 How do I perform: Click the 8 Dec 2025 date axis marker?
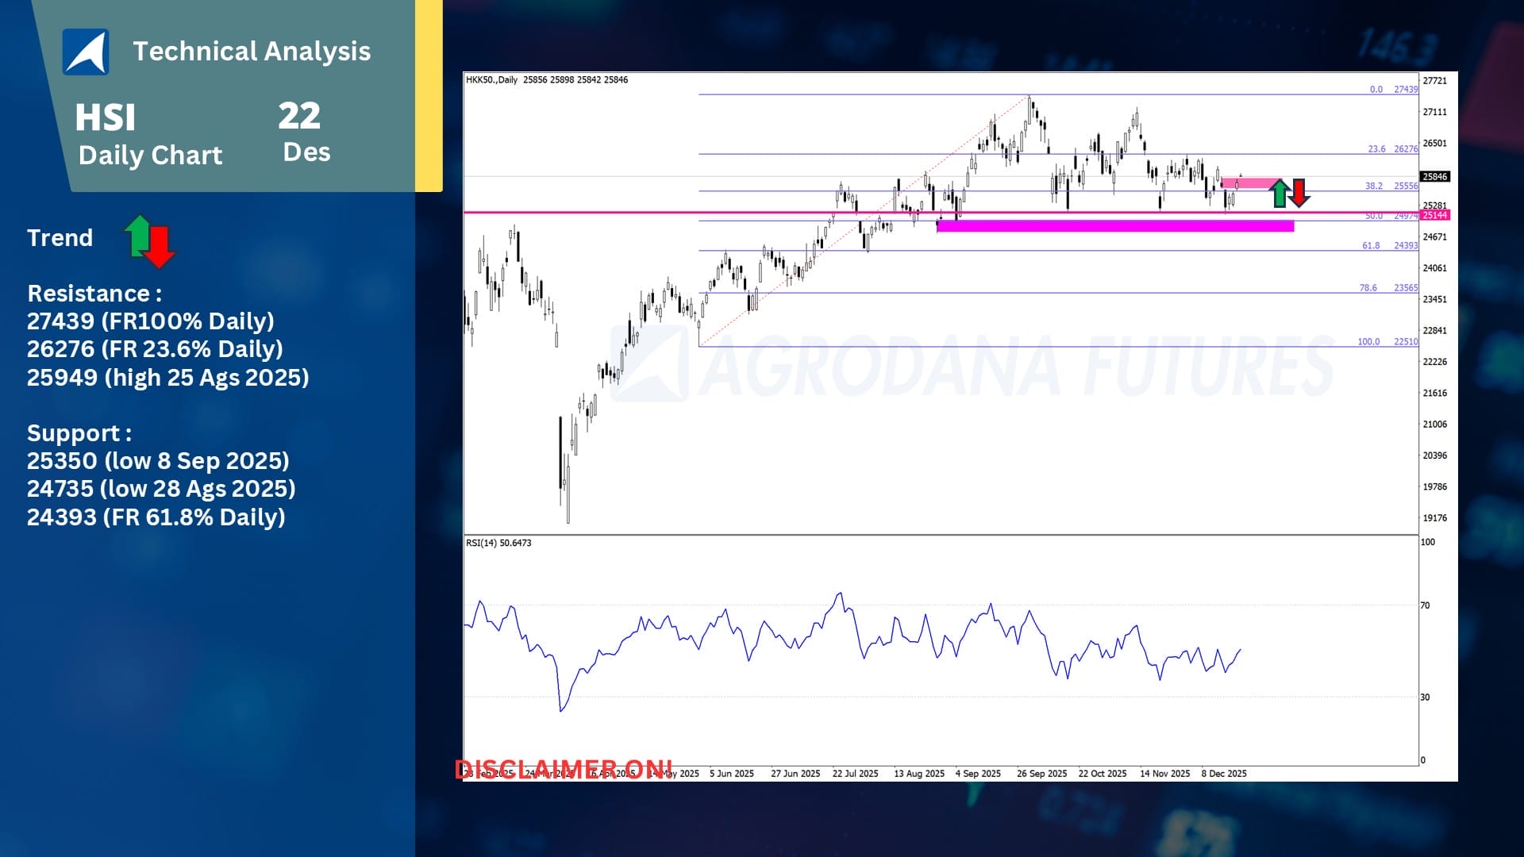click(1223, 774)
